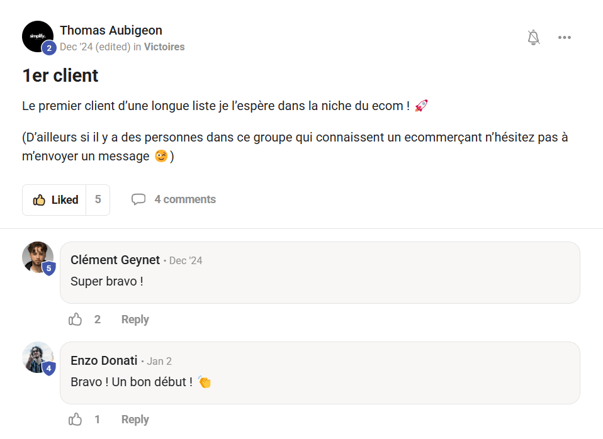Click the level 4 badge on Enzo's avatar

[49, 369]
